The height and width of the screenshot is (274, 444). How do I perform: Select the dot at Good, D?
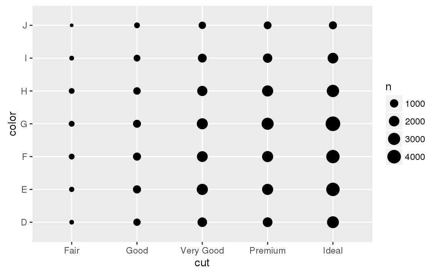coord(137,222)
